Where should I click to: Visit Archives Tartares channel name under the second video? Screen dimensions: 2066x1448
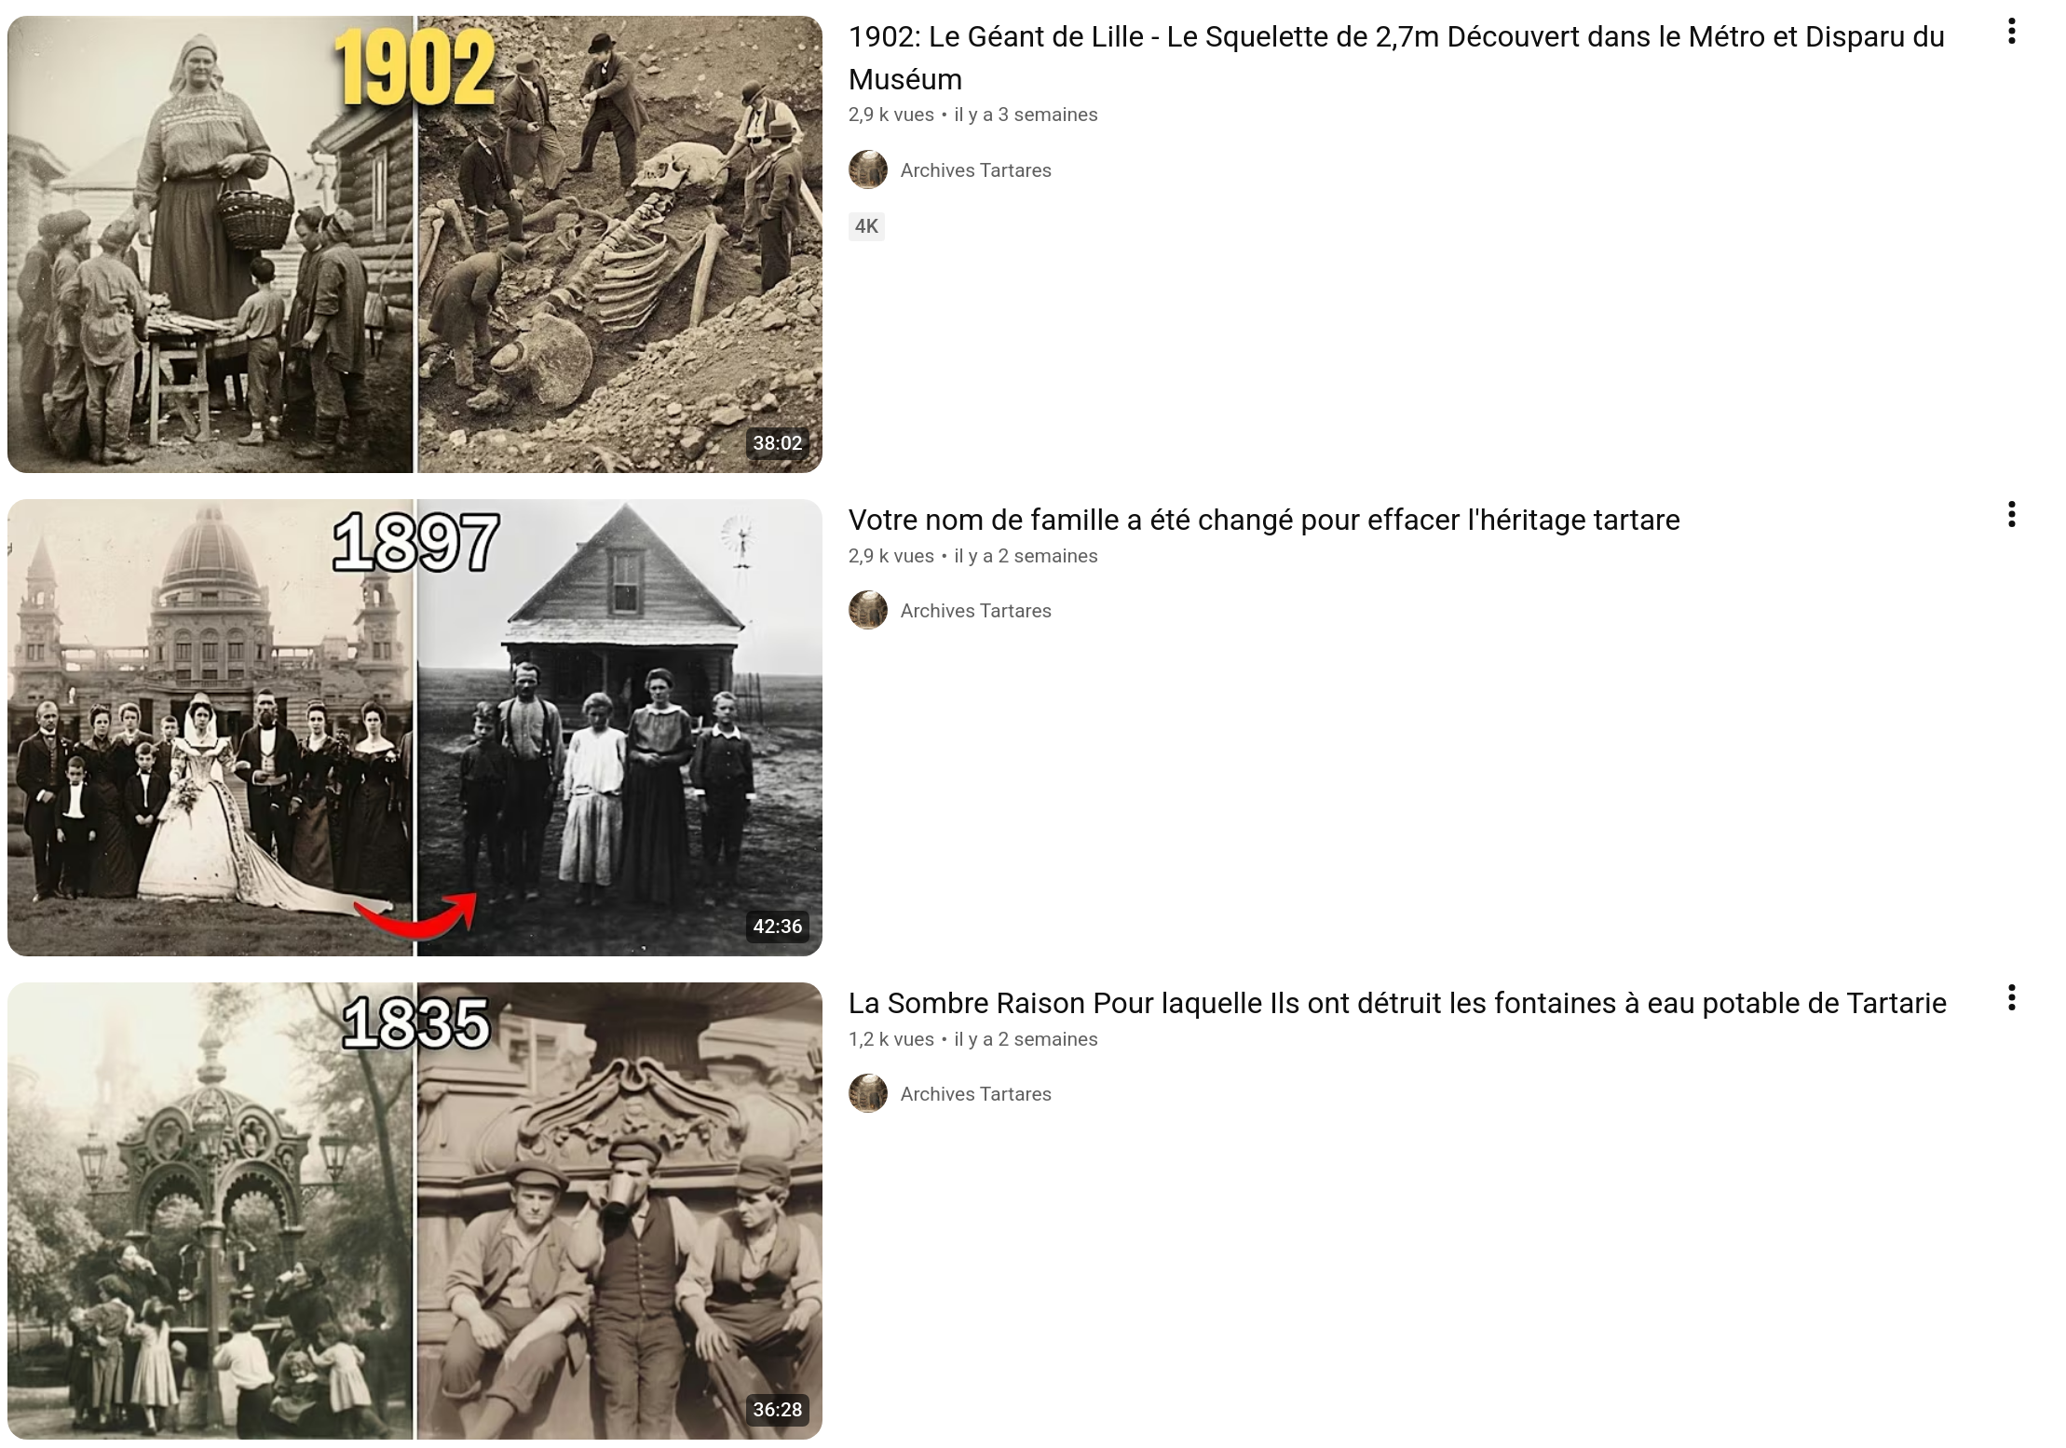[975, 611]
